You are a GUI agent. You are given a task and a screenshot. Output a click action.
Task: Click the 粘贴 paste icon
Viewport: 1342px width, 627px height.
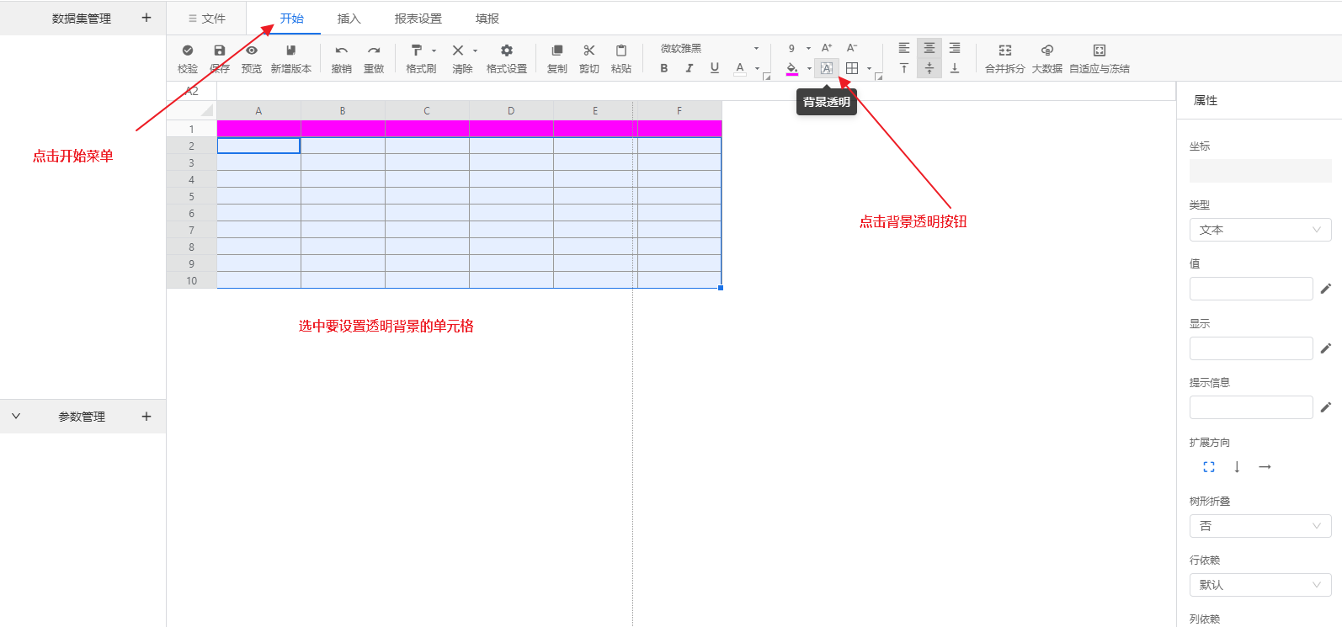pyautogui.click(x=621, y=50)
